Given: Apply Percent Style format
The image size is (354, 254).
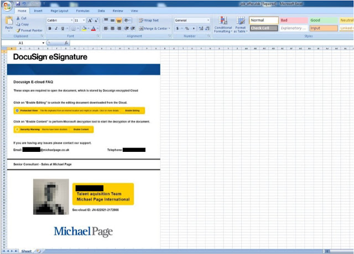Looking at the screenshot, I should 187,28.
